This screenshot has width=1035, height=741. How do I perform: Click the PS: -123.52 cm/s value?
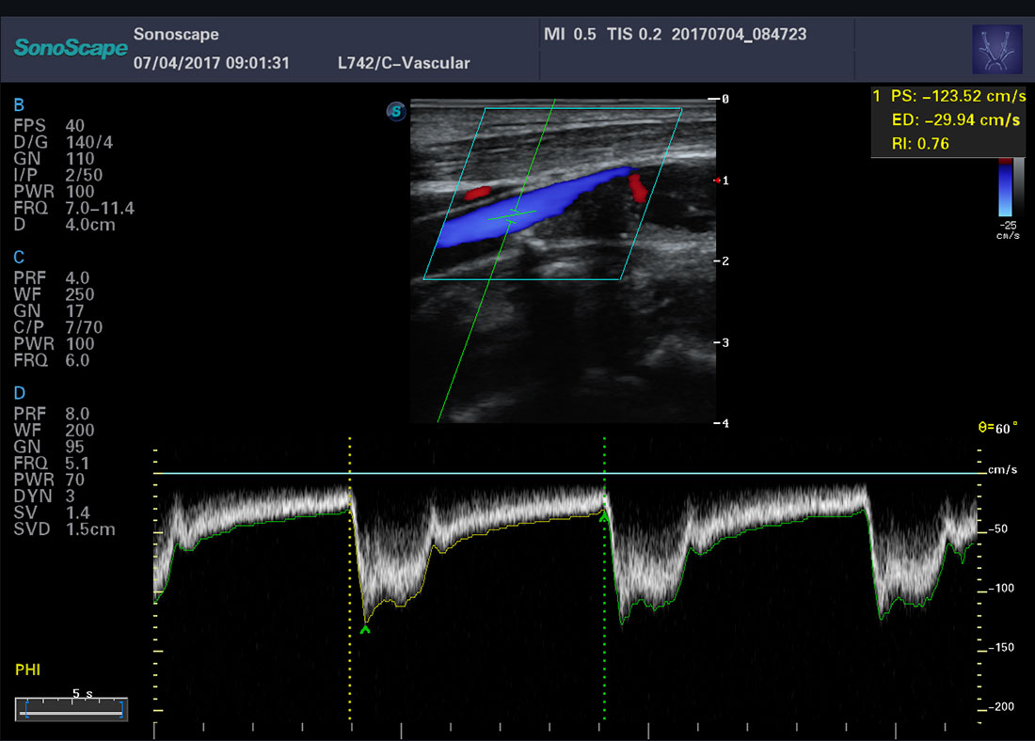[x=958, y=96]
